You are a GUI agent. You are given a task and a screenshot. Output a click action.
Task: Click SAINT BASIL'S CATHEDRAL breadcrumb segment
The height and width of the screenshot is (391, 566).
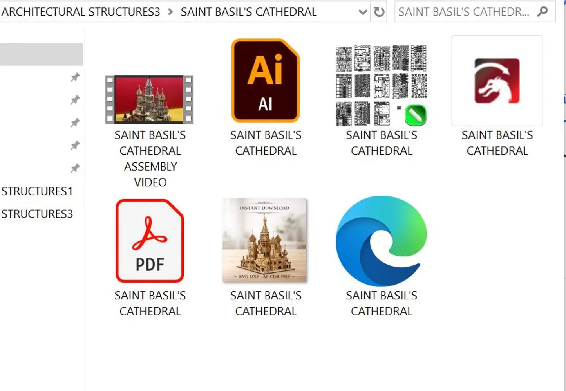[249, 12]
